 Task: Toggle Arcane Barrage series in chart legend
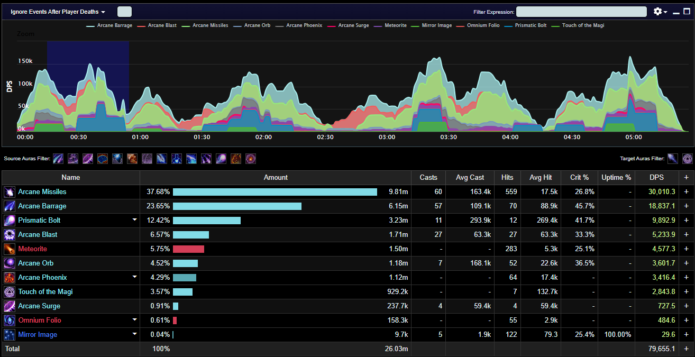(x=109, y=25)
